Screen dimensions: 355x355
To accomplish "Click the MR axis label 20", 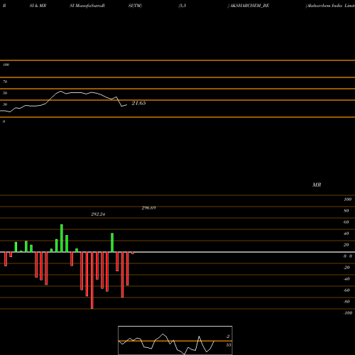I will point(346,245).
